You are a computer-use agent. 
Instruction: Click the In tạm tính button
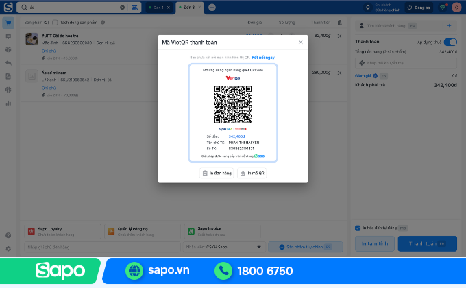point(374,243)
